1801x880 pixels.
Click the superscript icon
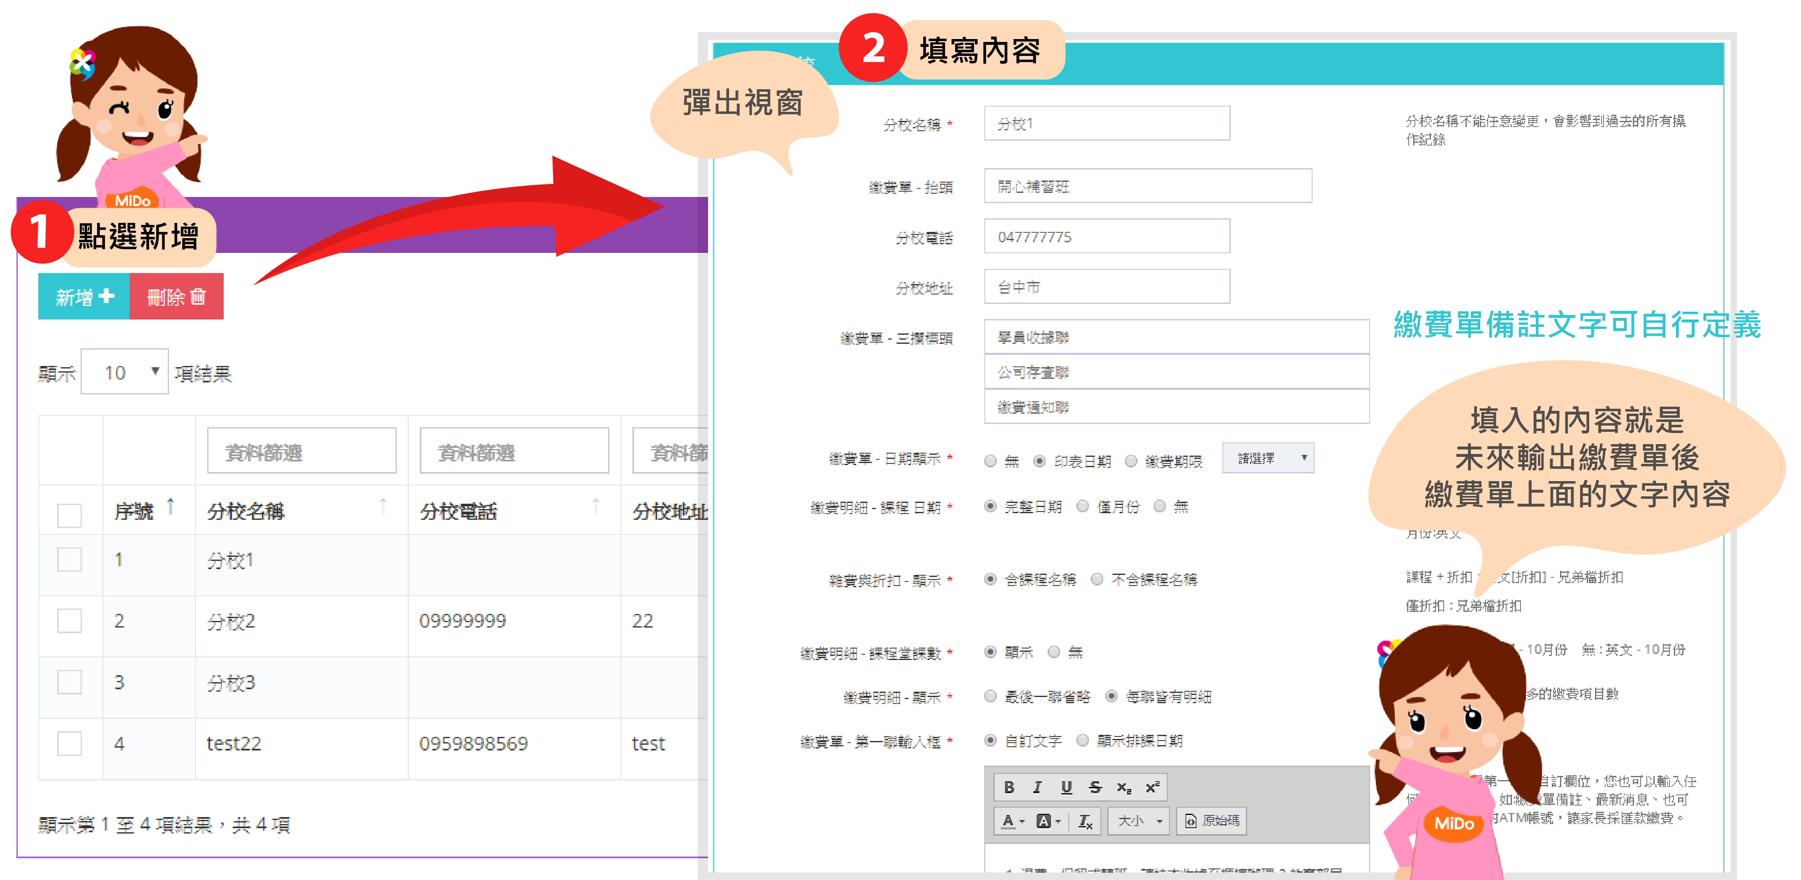pyautogui.click(x=1152, y=787)
